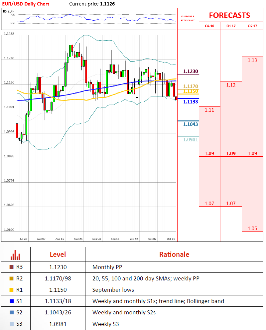Click the 1.0600 price axis label

tap(9, 230)
